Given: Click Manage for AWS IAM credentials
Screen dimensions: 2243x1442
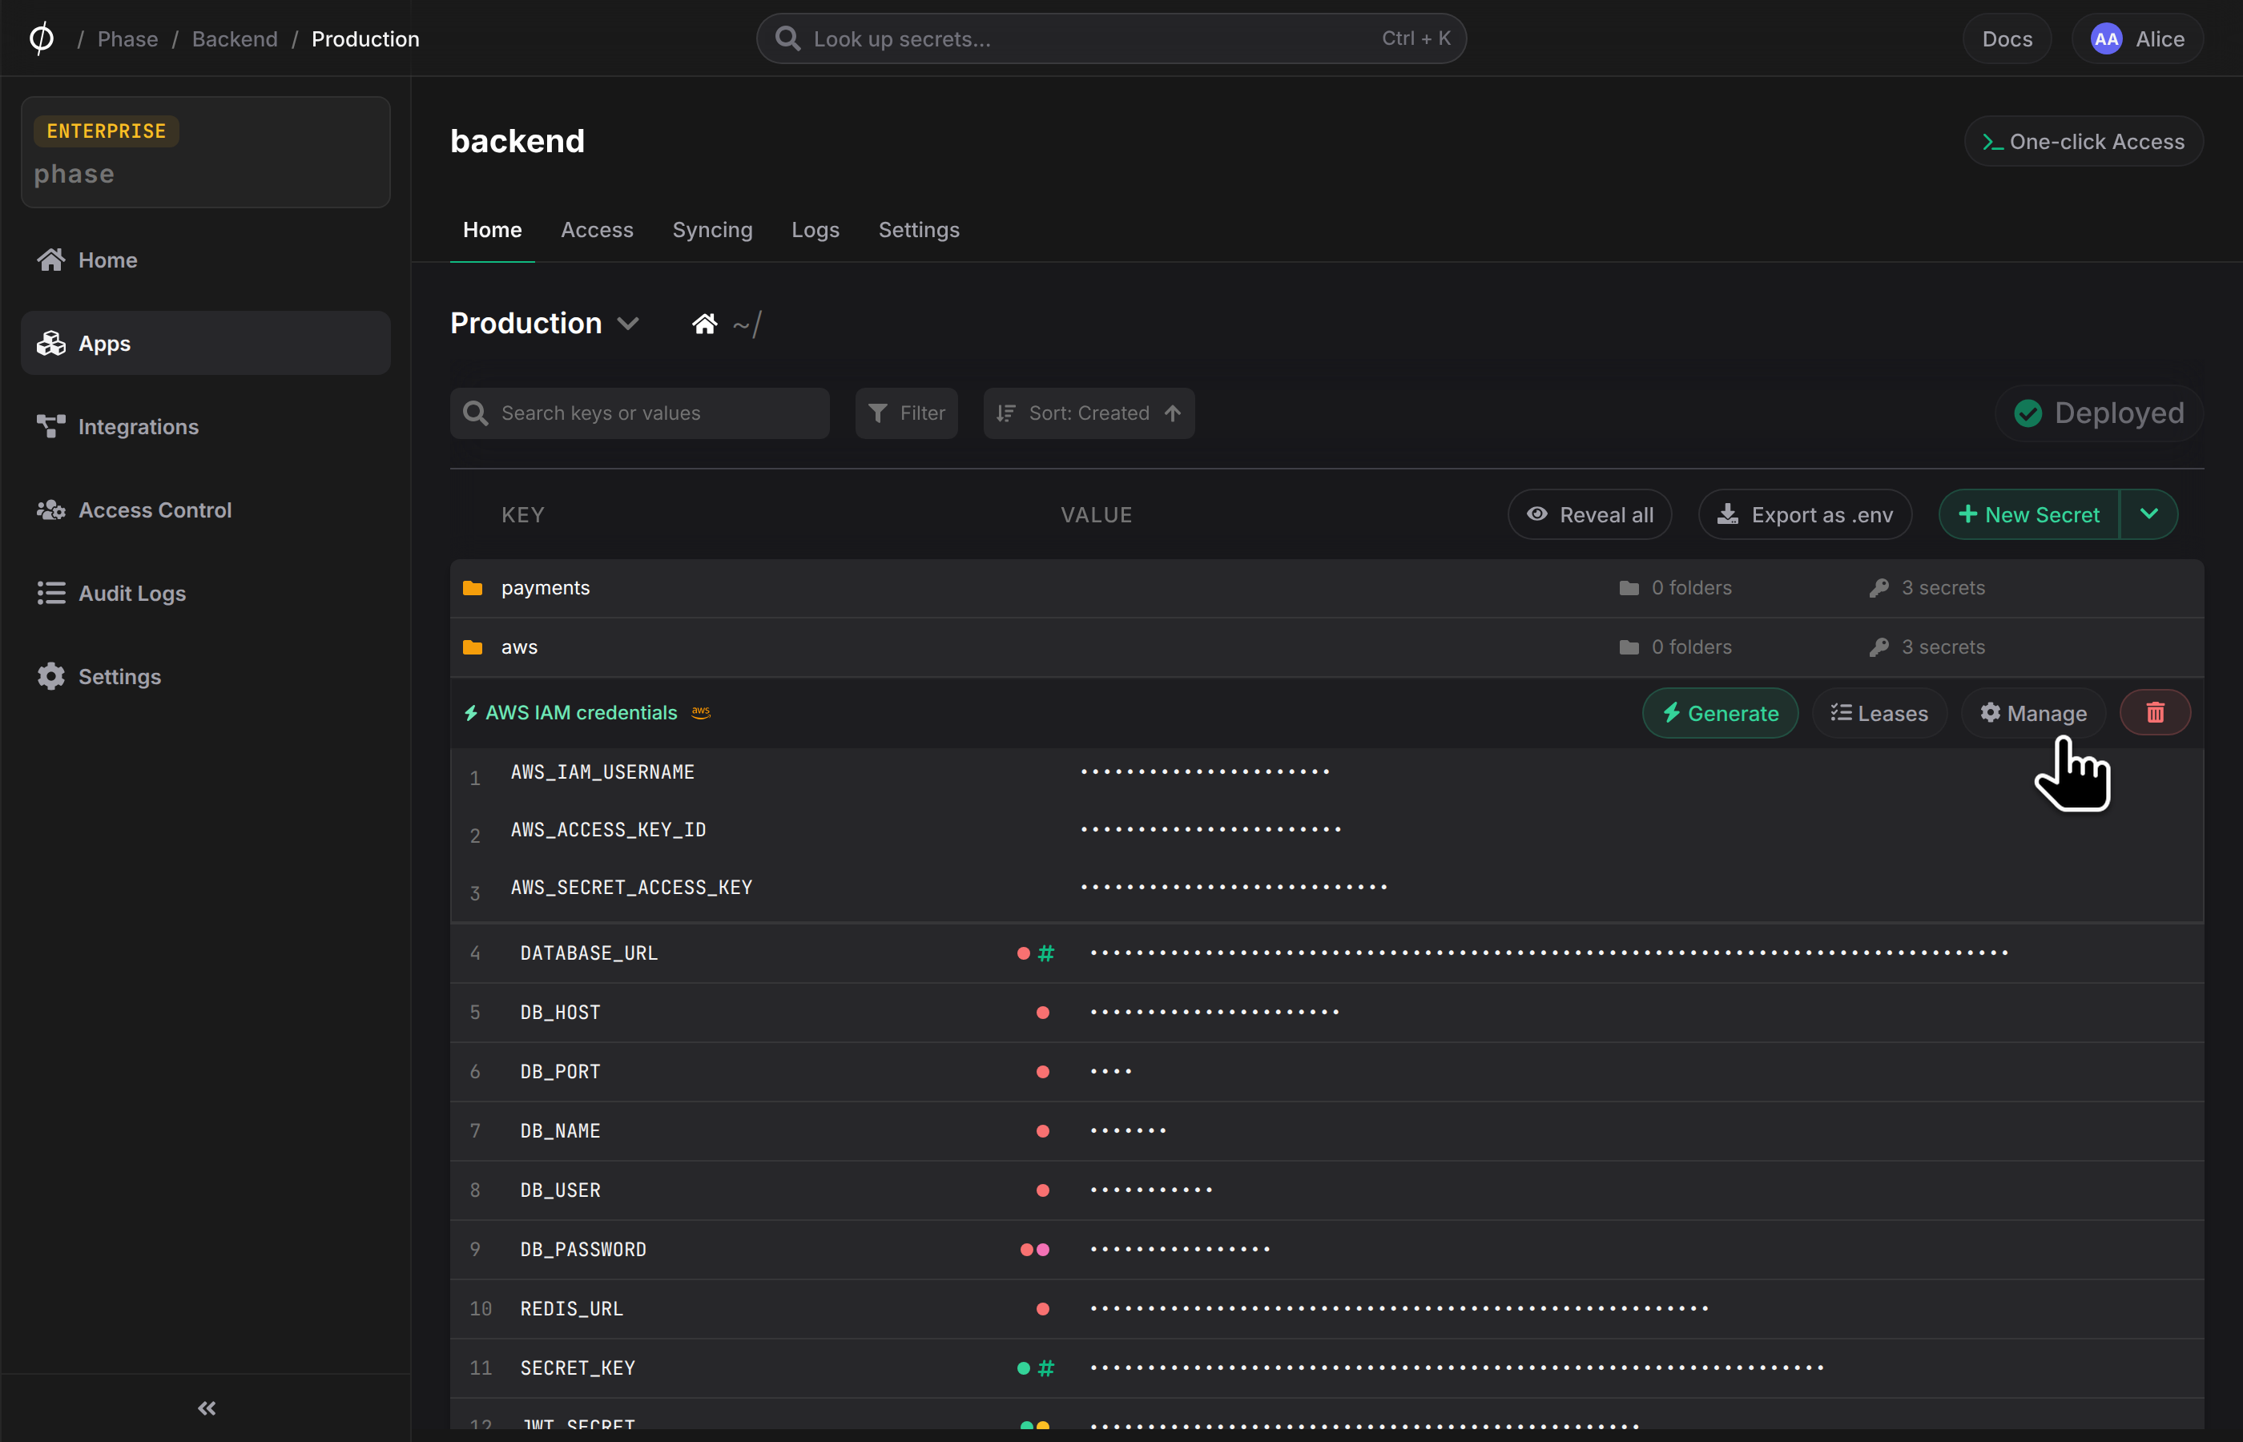Looking at the screenshot, I should click(x=2033, y=712).
